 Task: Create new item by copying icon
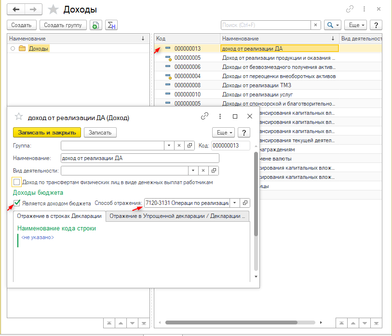[96, 25]
